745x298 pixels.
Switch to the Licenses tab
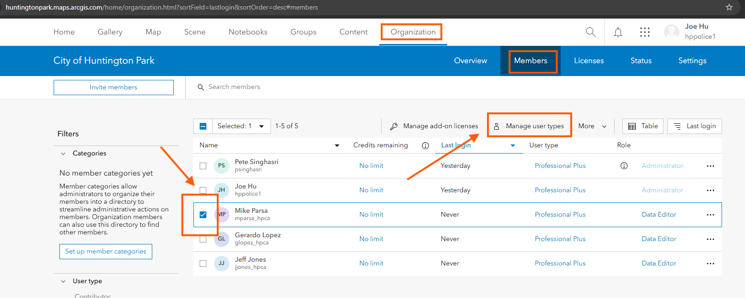pos(588,61)
